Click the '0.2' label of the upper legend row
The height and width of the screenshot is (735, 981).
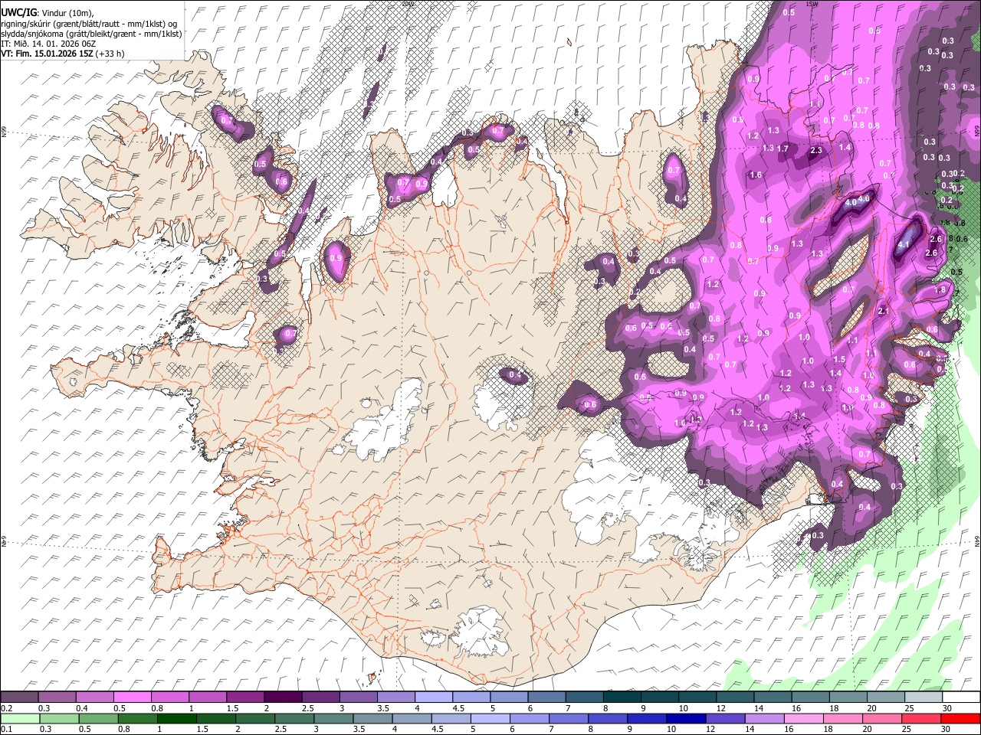(x=6, y=708)
